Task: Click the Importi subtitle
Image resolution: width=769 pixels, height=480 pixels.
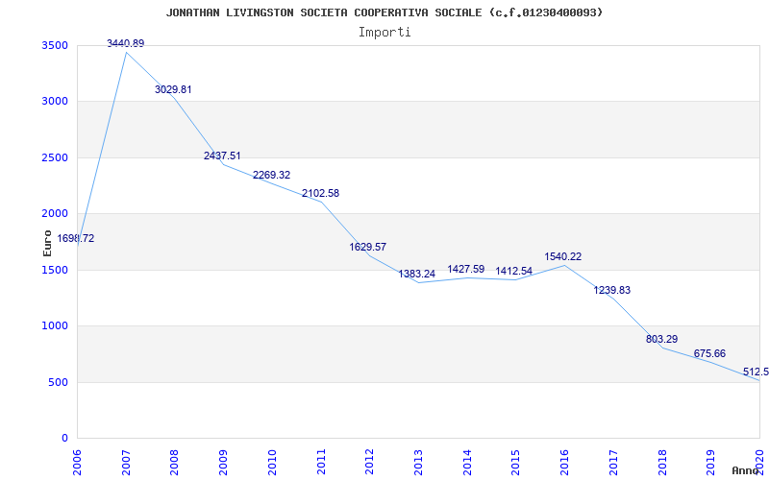Action: coord(384,33)
